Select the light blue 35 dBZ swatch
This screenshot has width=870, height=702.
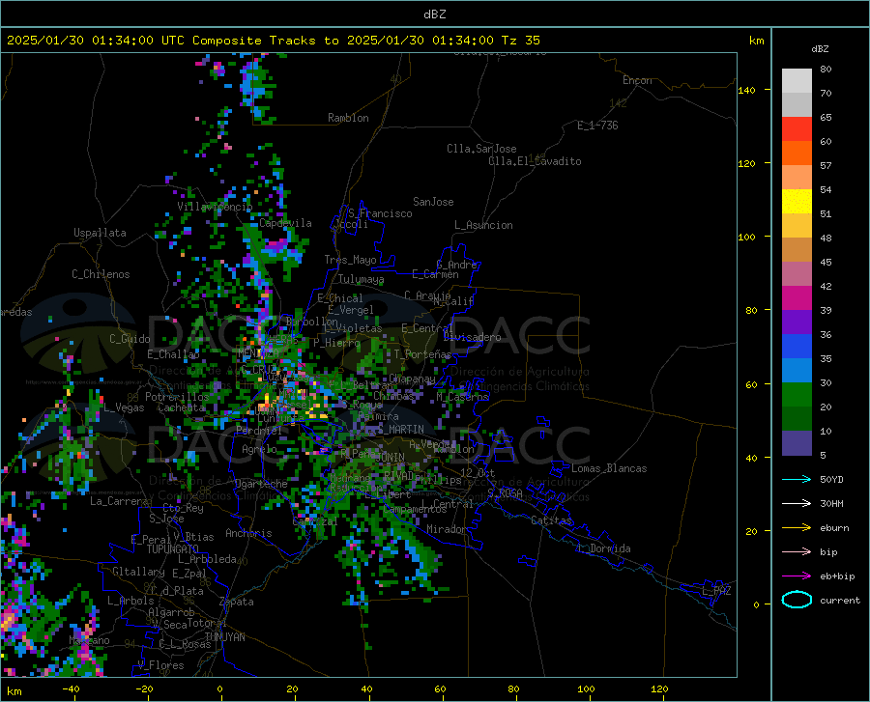(797, 371)
